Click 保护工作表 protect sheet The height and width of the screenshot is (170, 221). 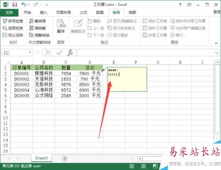(155, 21)
